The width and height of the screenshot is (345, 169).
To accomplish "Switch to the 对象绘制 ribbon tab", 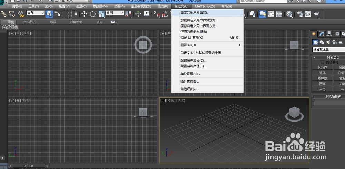I will pos(76,22).
